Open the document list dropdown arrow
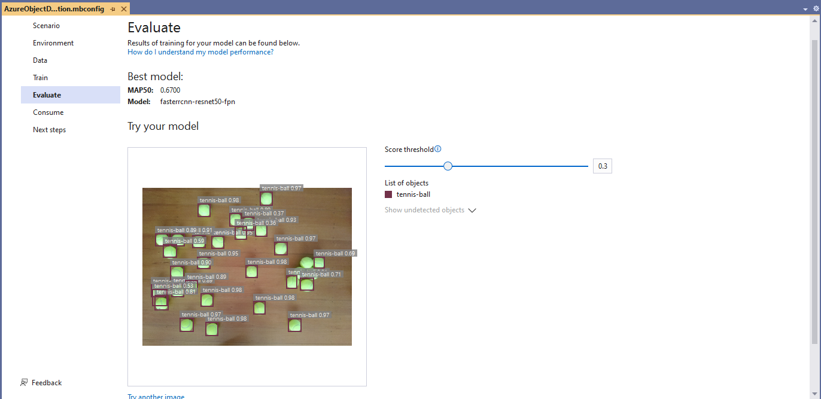Viewport: 821px width, 399px height. pyautogui.click(x=805, y=9)
